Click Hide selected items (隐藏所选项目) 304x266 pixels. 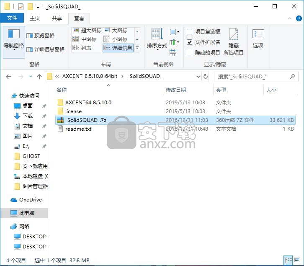click(233, 42)
